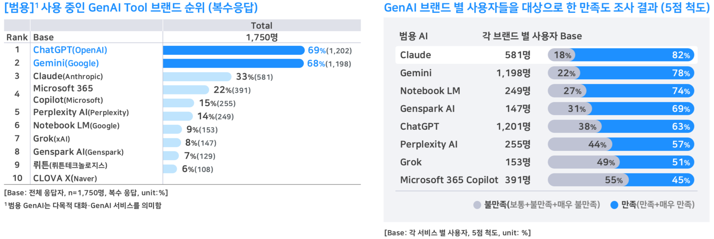This screenshot has width=714, height=239.
Task: Click Claude's 82% satisfied bar segment
Action: point(634,55)
